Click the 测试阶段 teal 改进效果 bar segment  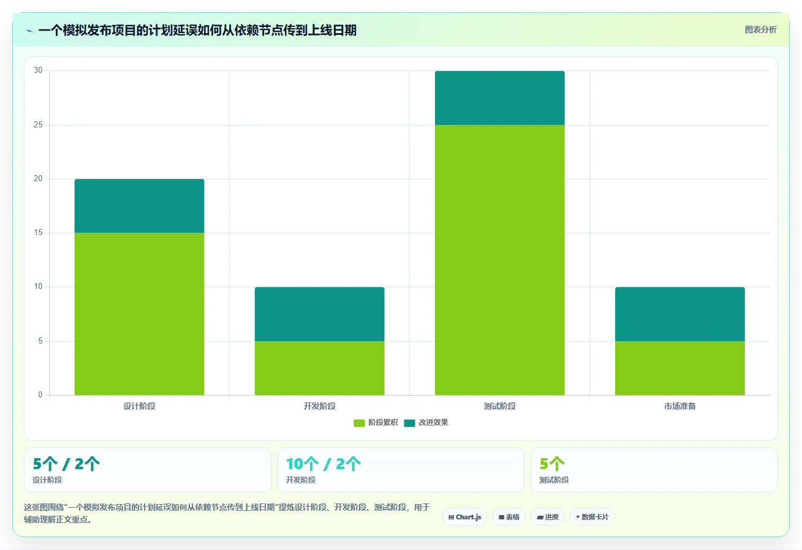tap(499, 98)
